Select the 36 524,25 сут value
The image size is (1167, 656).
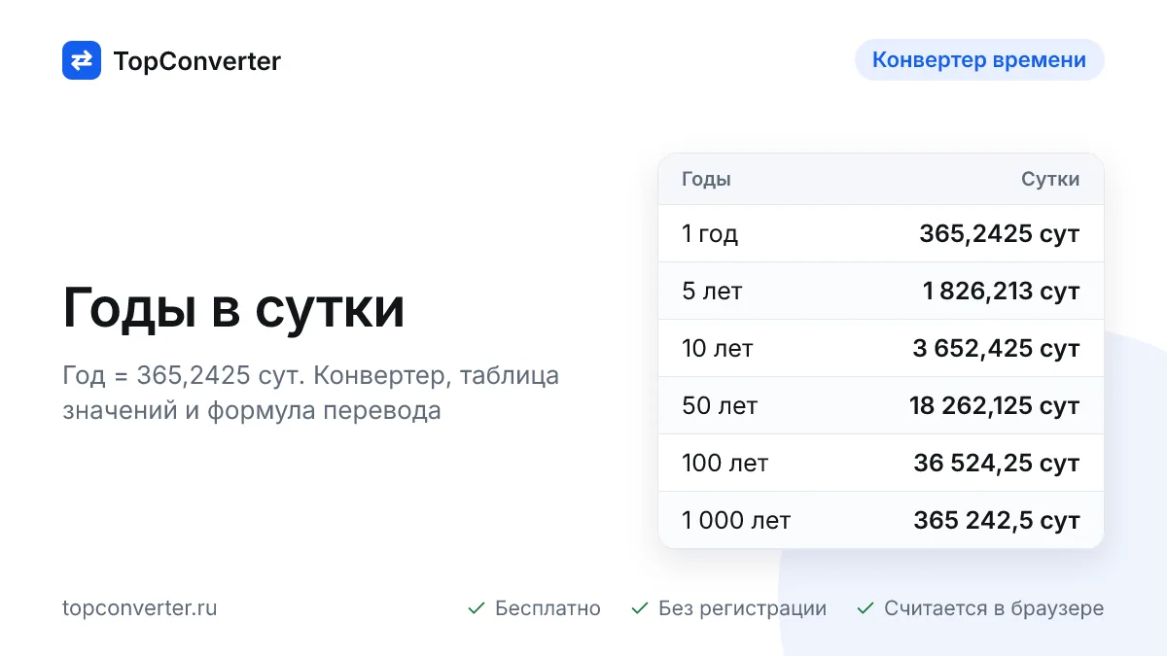tap(997, 464)
